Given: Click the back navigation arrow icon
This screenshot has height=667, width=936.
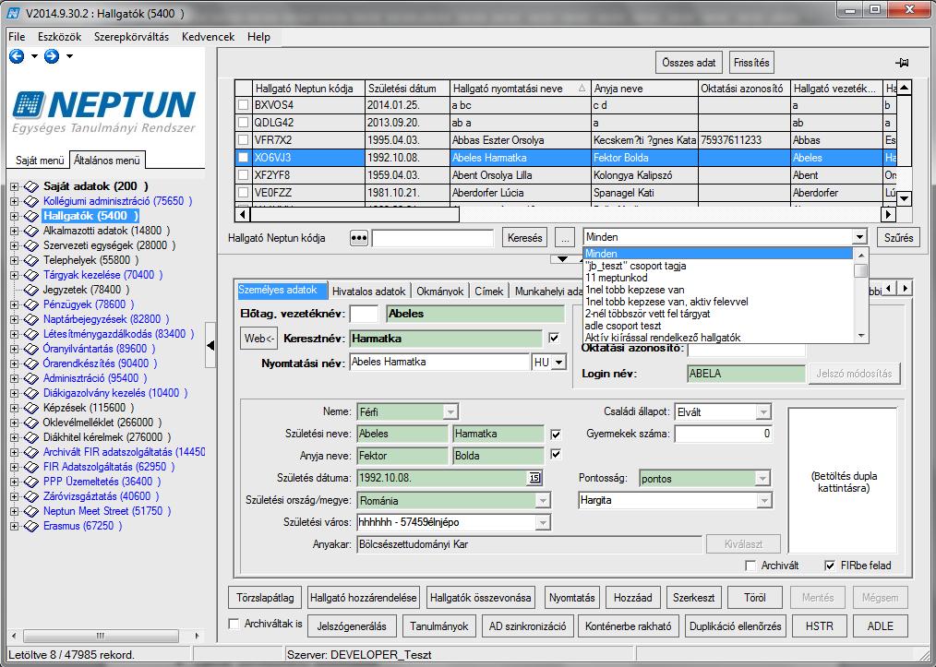Looking at the screenshot, I should tap(17, 56).
